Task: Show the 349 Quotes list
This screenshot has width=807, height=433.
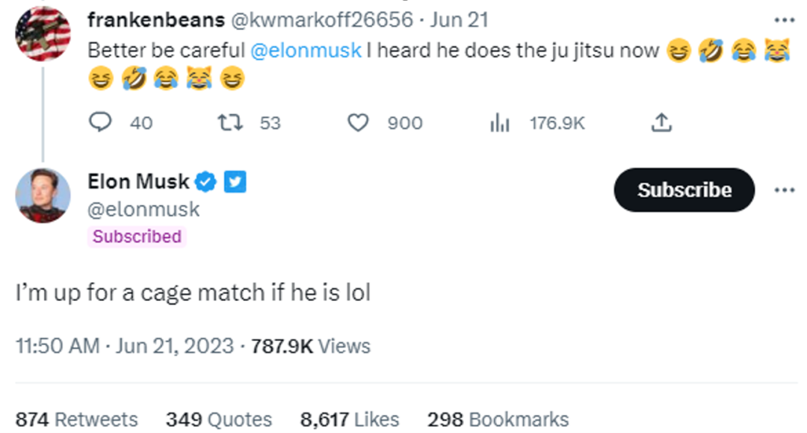Action: (x=219, y=419)
